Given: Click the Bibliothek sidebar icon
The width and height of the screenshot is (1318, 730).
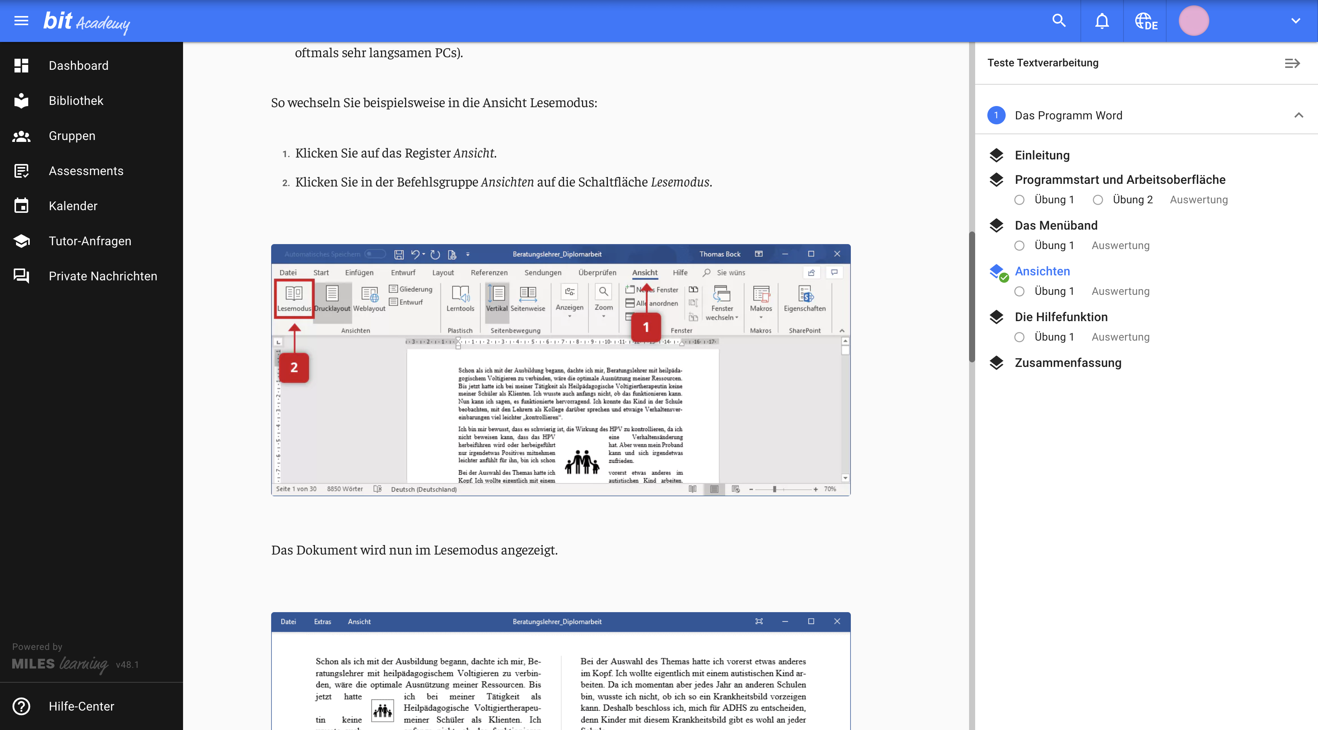Looking at the screenshot, I should [21, 101].
